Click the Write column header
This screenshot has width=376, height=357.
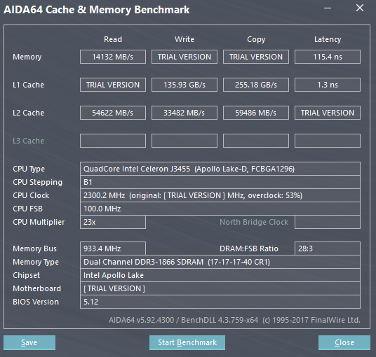tap(184, 39)
